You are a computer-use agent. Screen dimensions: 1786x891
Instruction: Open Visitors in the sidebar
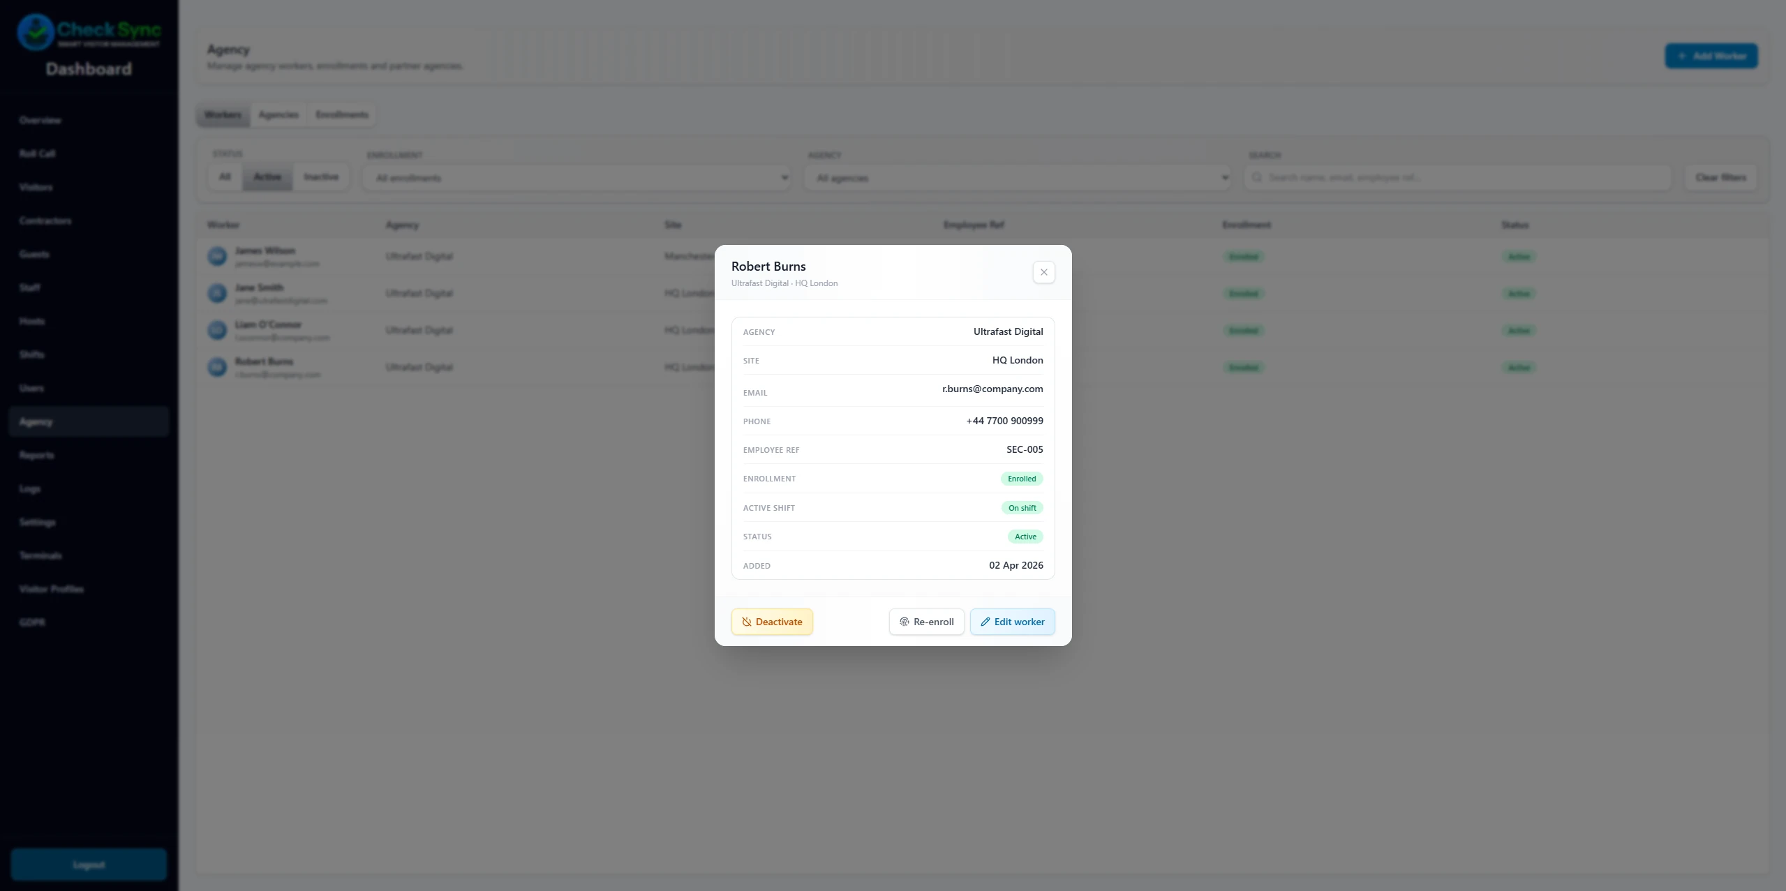(x=89, y=187)
